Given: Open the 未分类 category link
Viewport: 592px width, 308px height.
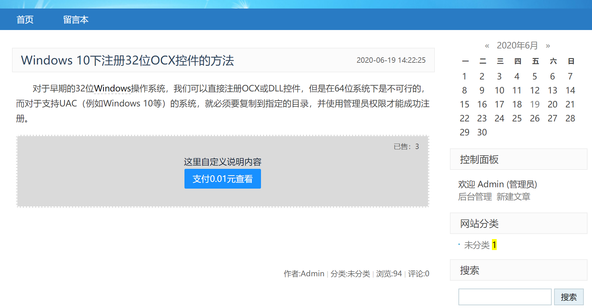Looking at the screenshot, I should (x=477, y=245).
